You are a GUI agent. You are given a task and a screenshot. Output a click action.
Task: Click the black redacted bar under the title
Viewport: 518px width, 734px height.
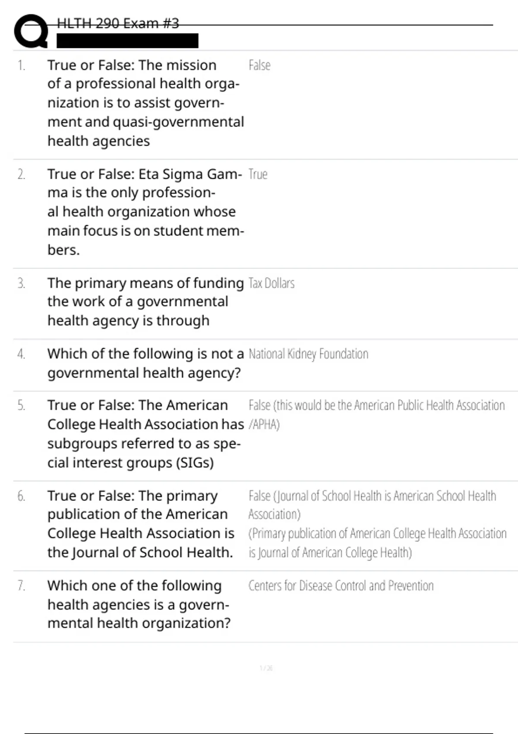pos(127,41)
